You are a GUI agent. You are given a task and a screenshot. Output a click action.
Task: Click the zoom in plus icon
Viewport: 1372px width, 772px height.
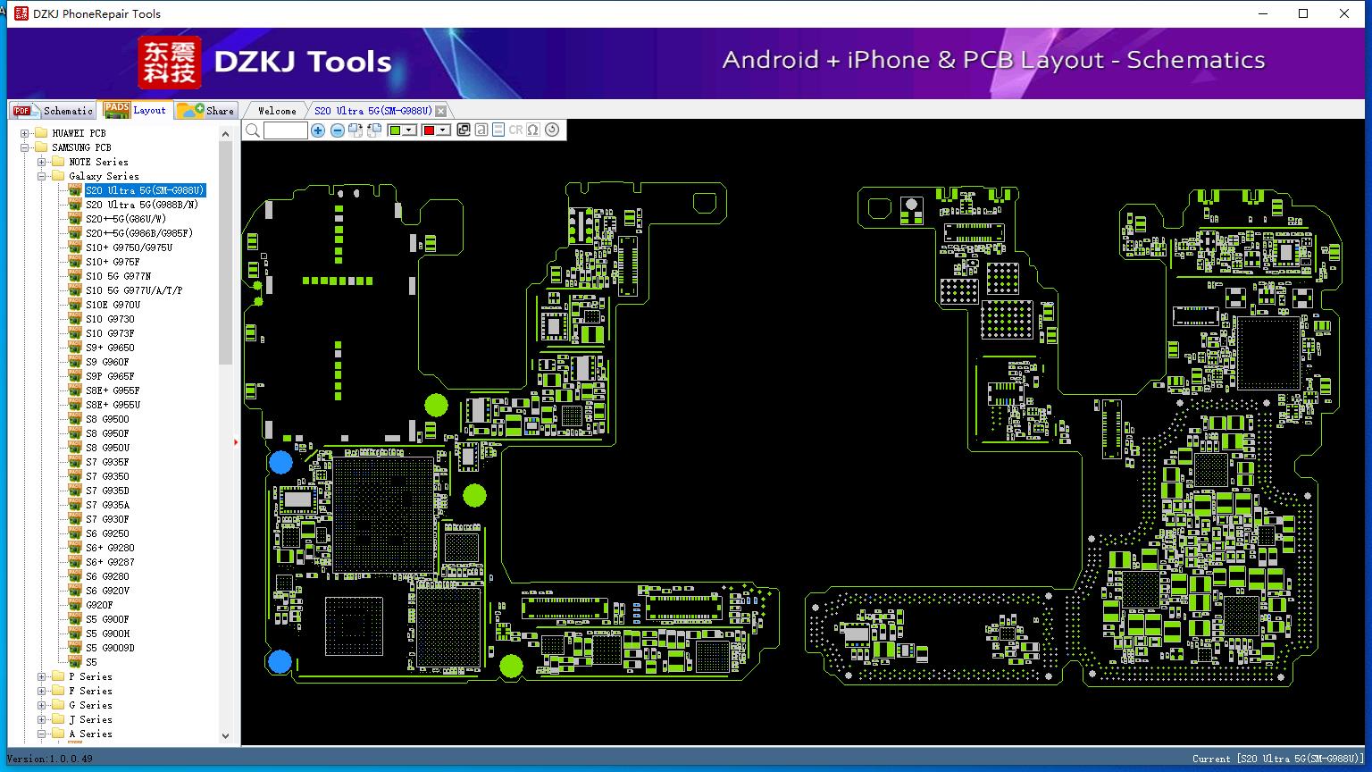pyautogui.click(x=318, y=130)
